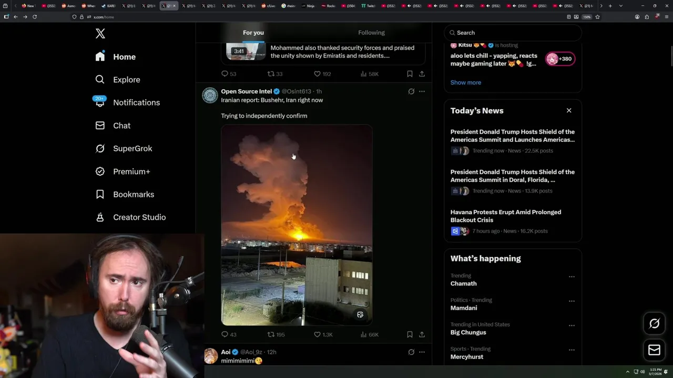This screenshot has width=673, height=378.
Task: Open more options on Open Source Intel post
Action: (422, 91)
